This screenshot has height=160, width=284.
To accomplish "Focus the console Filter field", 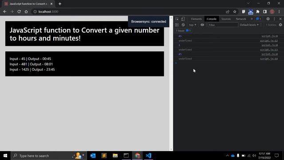I will [223, 25].
